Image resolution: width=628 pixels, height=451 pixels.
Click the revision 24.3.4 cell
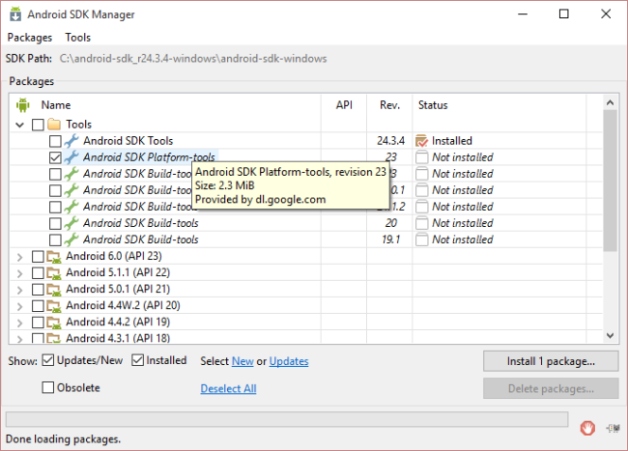click(390, 141)
